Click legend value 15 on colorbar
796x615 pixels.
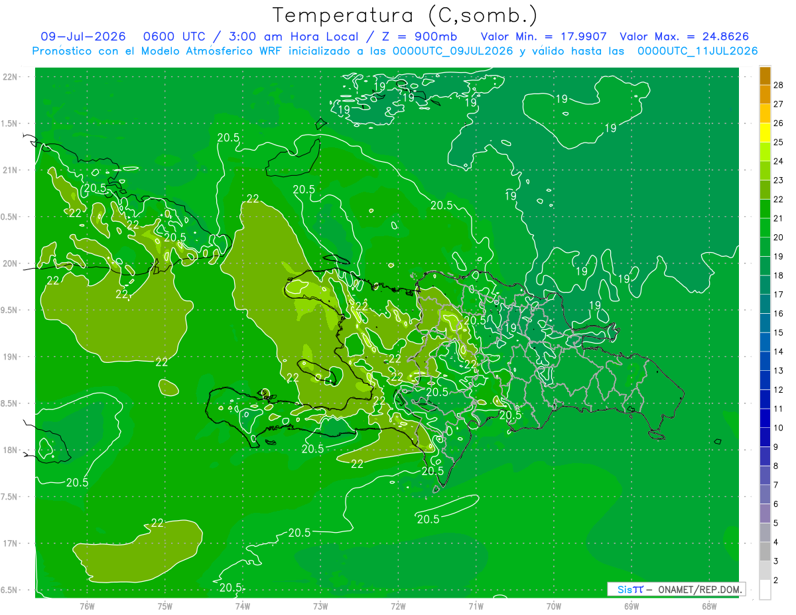click(779, 332)
